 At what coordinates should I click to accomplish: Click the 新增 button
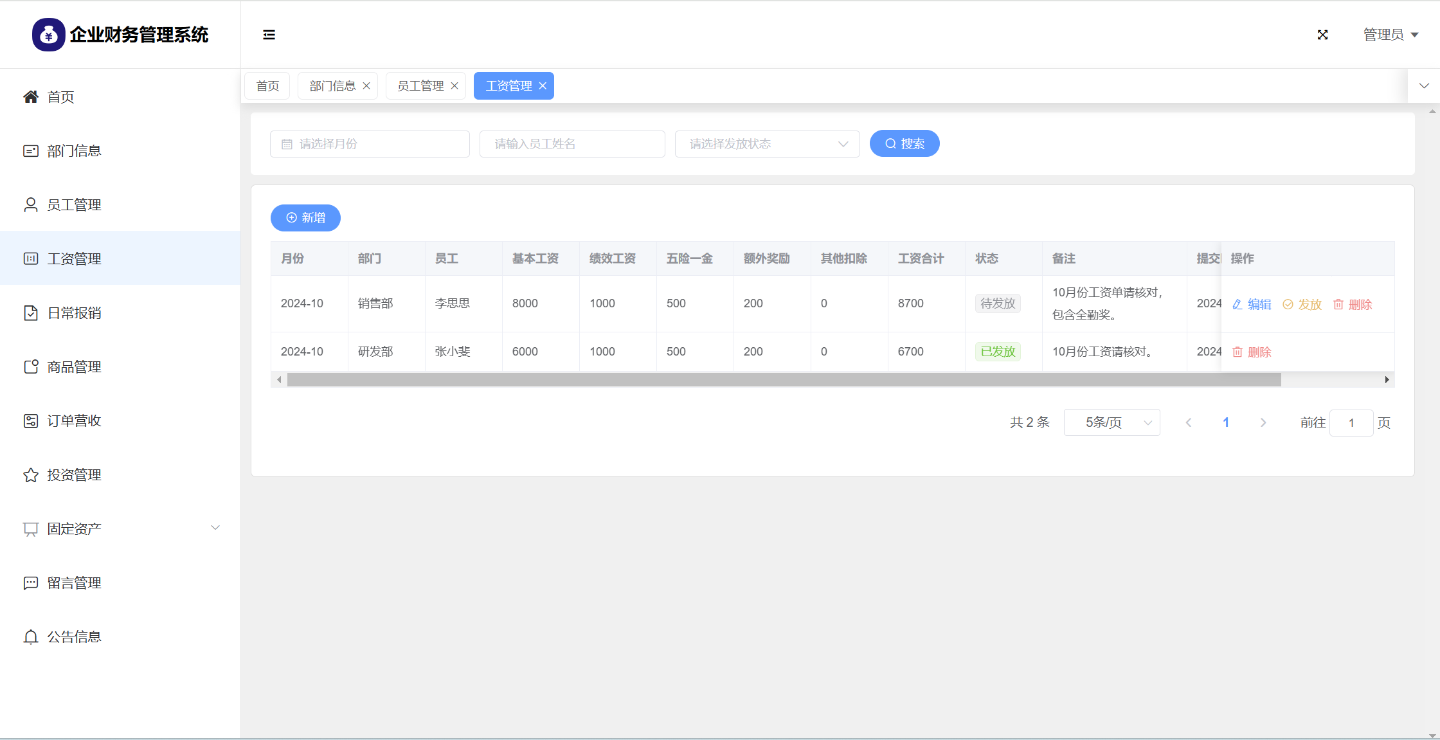coord(305,218)
